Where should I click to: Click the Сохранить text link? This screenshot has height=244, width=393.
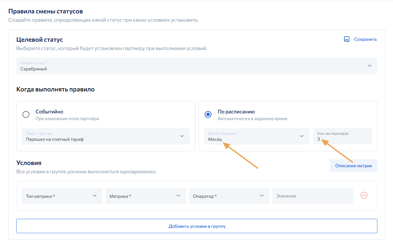coord(365,39)
